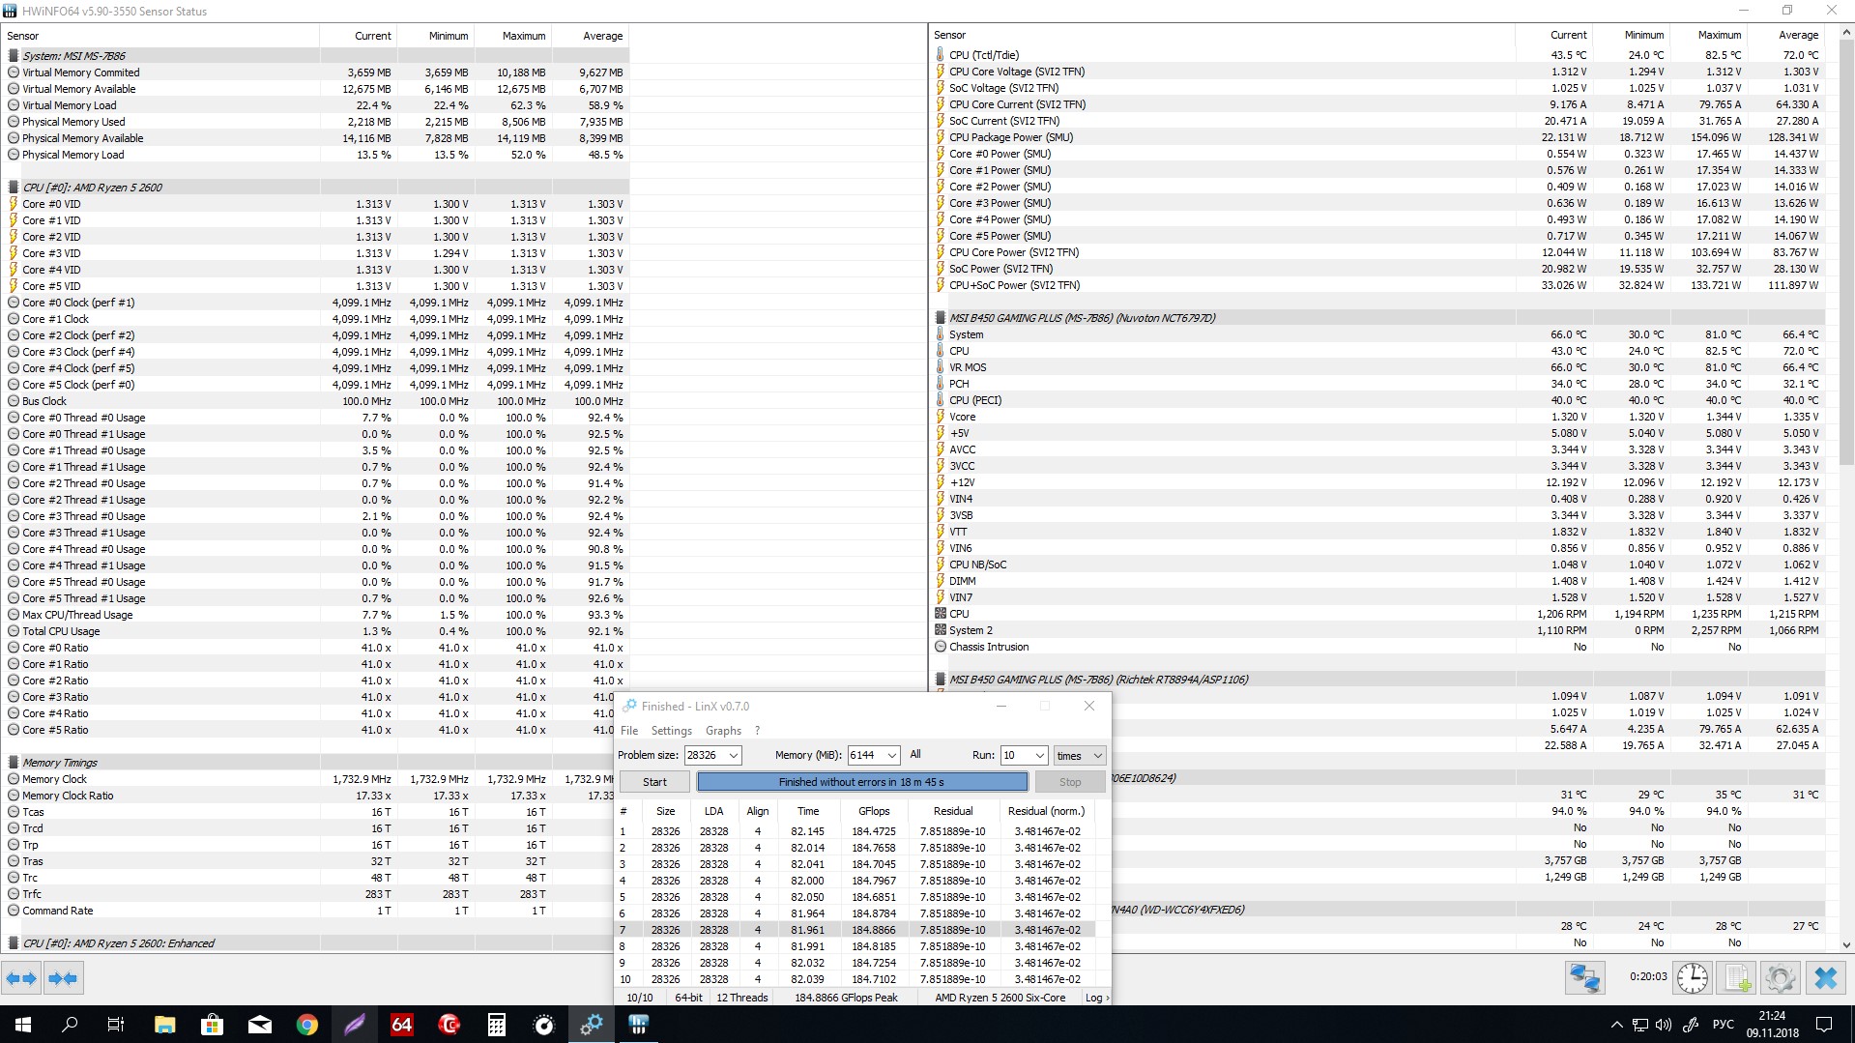Select the Virtual Memory Commited row

(x=317, y=72)
